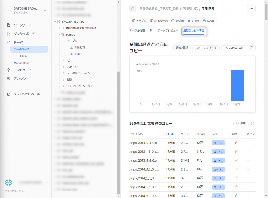This screenshot has height=198, width=268.
Task: Click location link icon for trips_2014_4_1_0 row
Action: (236, 169)
